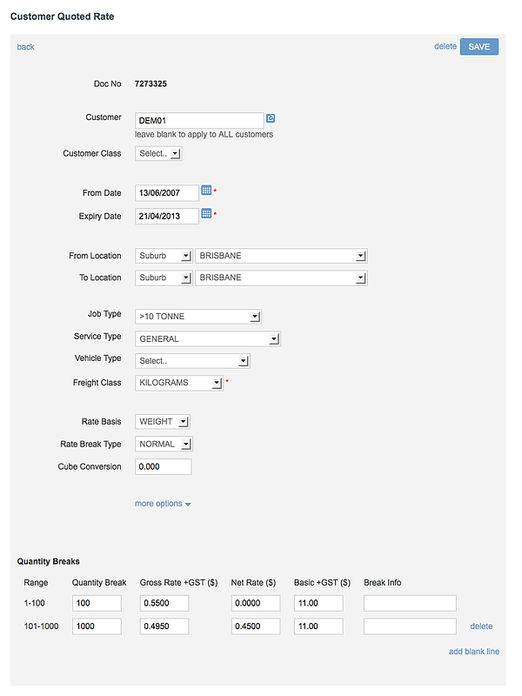Open customer lookup icon beside DEM01
522x696 pixels.
(271, 118)
